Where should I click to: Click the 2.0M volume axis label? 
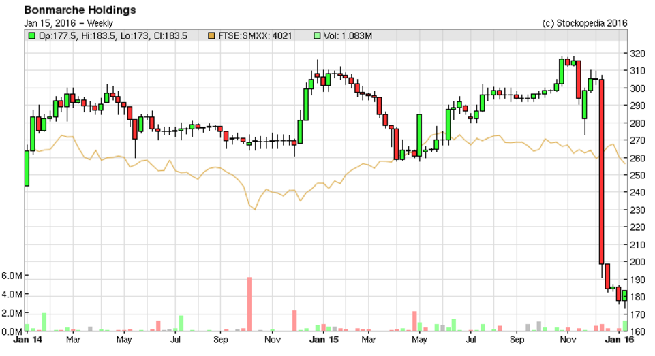coord(12,313)
